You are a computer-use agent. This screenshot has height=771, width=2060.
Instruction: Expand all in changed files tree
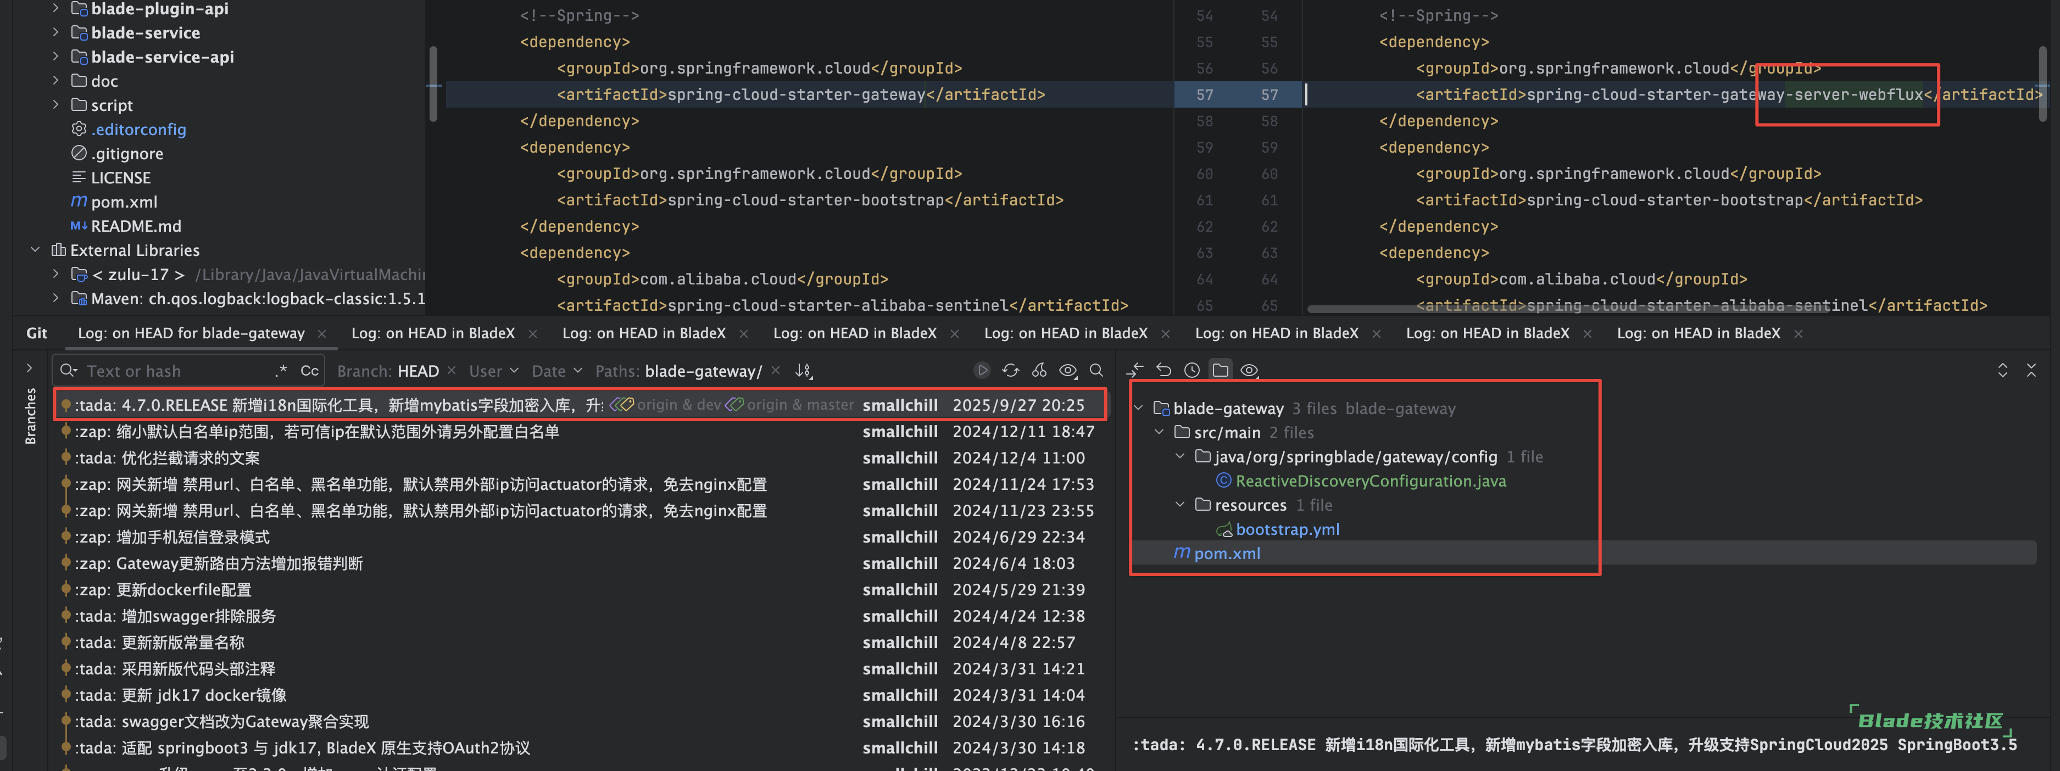pyautogui.click(x=2002, y=370)
